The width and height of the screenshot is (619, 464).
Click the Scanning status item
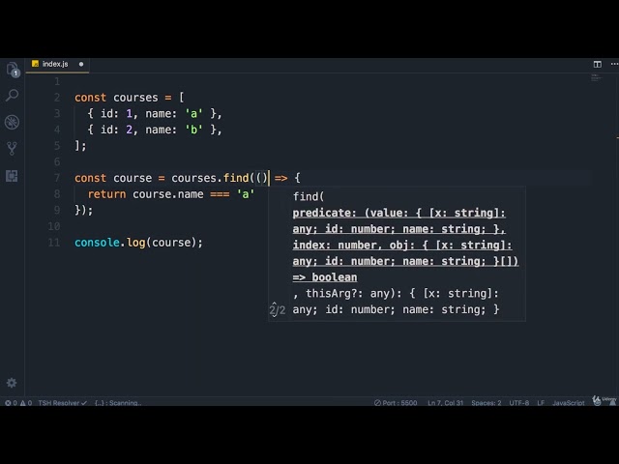pos(118,403)
